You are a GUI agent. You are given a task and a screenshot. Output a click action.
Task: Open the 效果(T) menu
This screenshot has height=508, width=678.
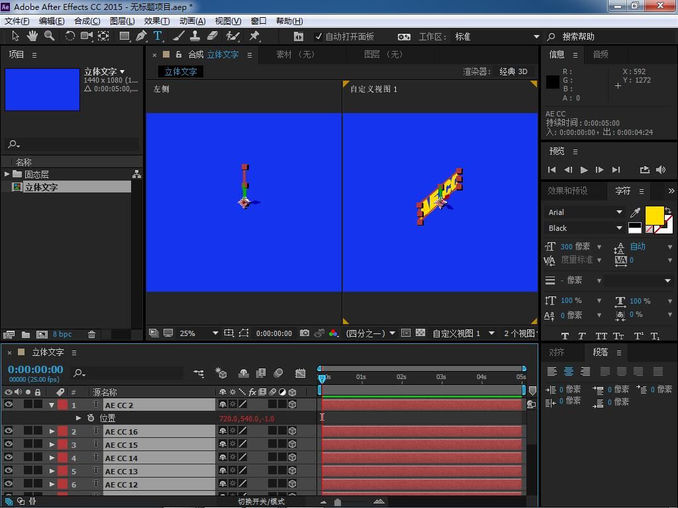tap(156, 21)
